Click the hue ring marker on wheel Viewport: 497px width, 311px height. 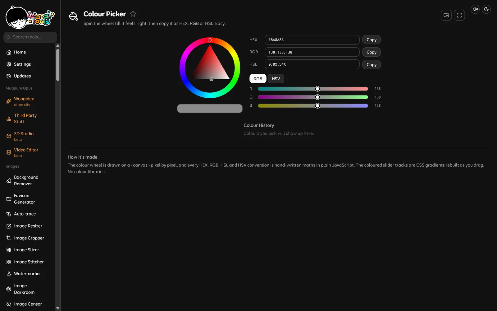pyautogui.click(x=210, y=40)
